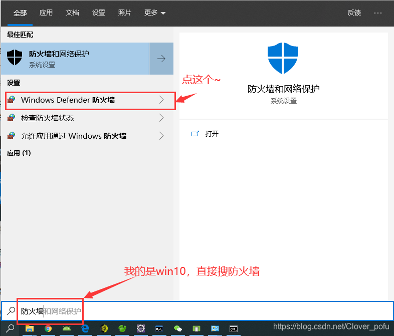Click the 反馈 feedback link
Image resolution: width=394 pixels, height=336 pixels.
click(354, 13)
